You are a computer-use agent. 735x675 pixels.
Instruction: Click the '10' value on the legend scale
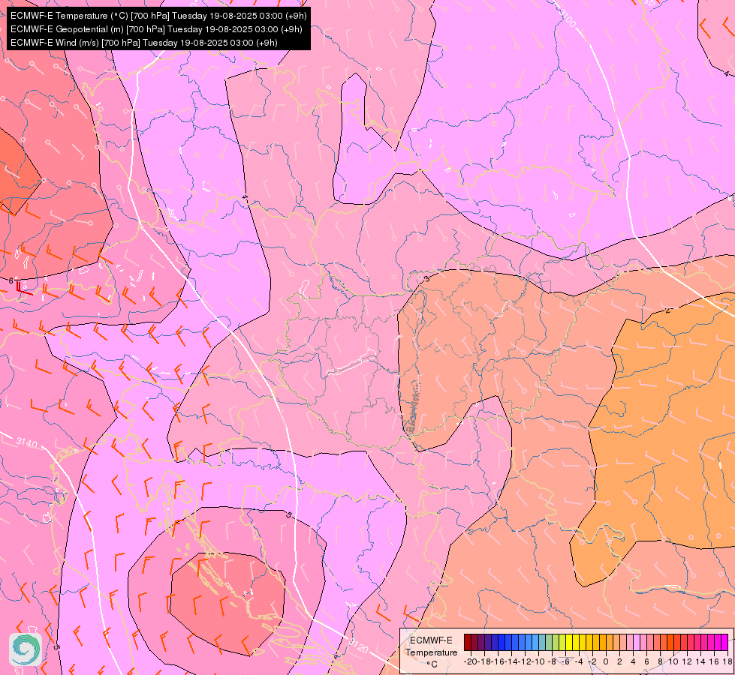673,661
